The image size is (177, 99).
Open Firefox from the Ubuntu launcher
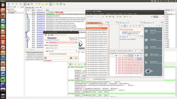click(3, 16)
